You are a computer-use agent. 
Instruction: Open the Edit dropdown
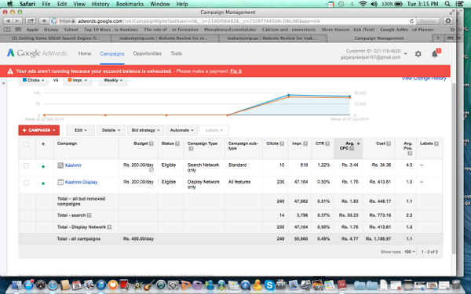click(x=81, y=130)
